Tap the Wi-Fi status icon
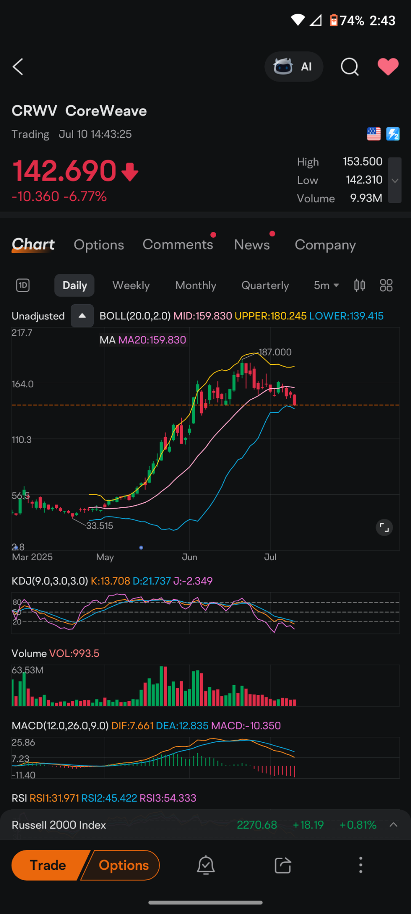This screenshot has width=411, height=914. (298, 20)
